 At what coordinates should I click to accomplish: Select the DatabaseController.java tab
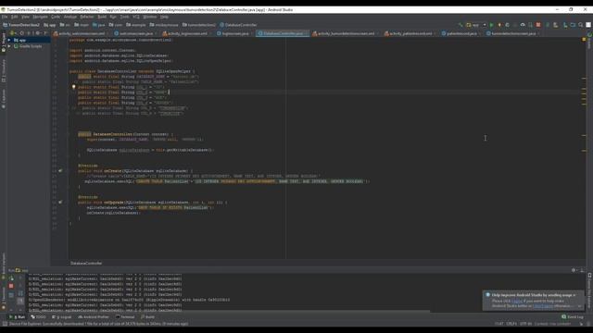tap(283, 33)
